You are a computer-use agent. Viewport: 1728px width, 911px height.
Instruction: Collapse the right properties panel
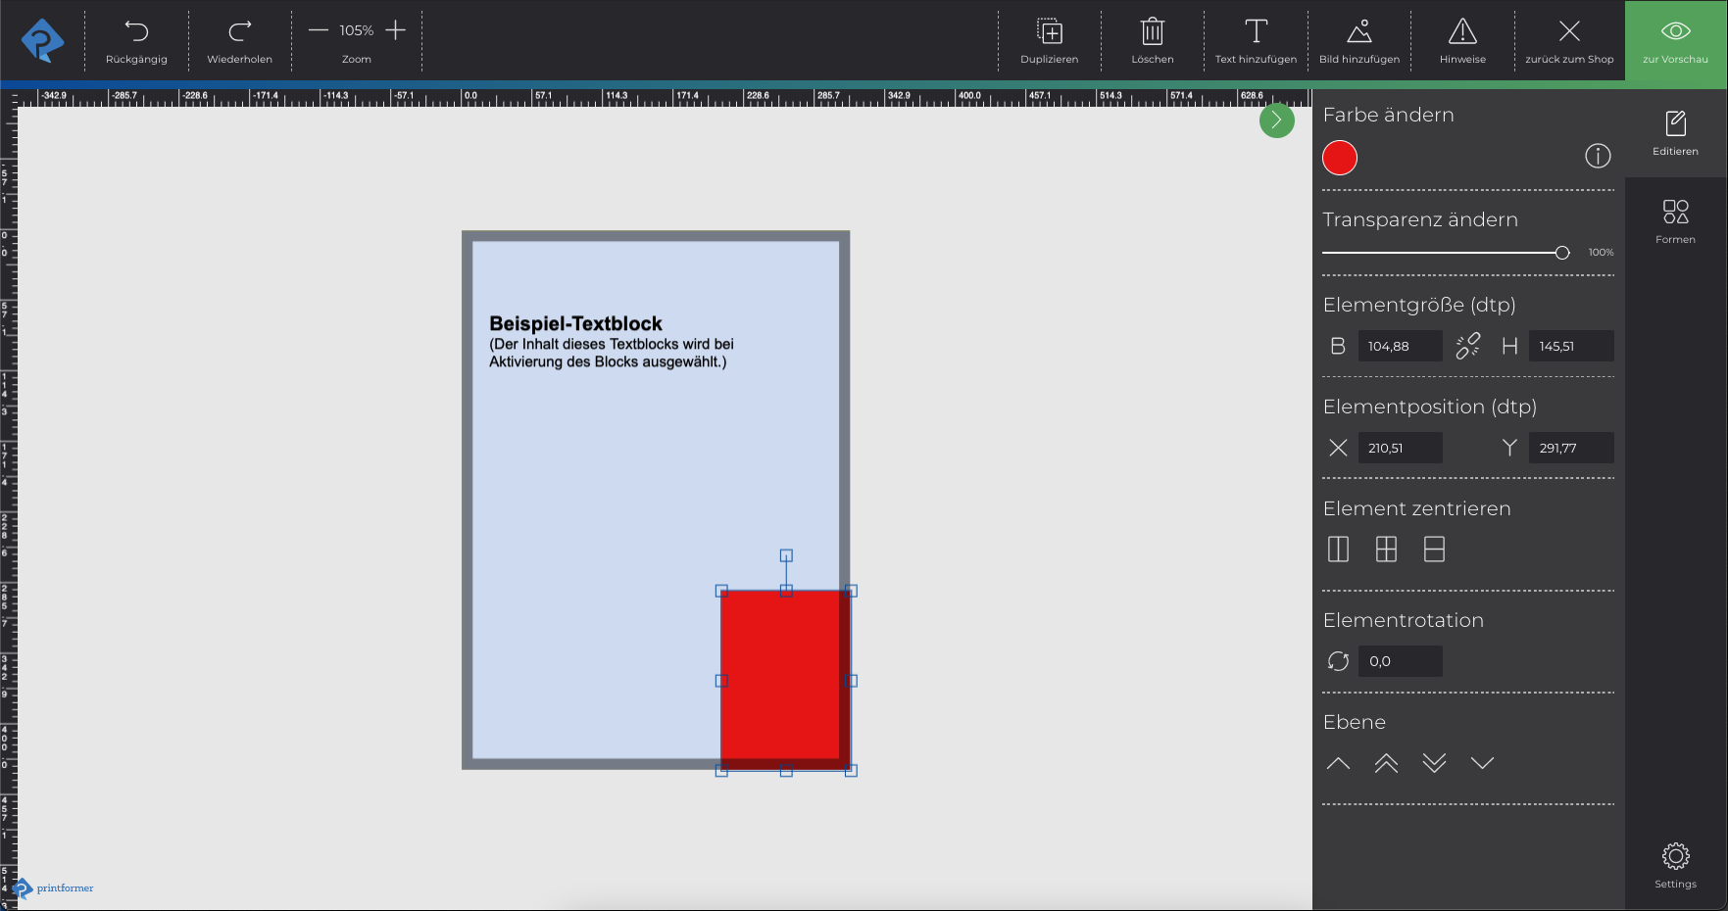(x=1276, y=120)
